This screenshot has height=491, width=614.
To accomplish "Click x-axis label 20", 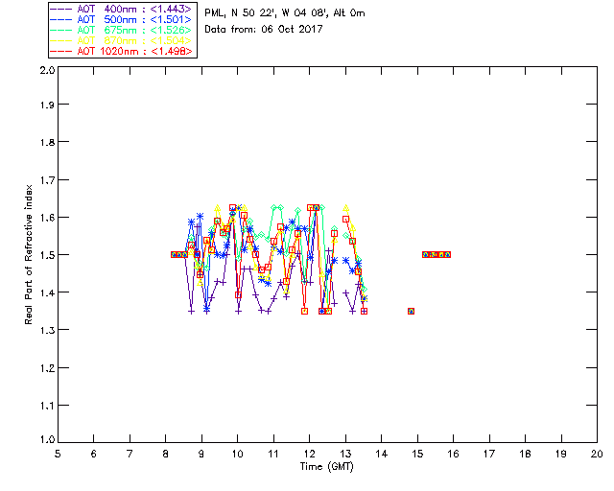I will pyautogui.click(x=597, y=454).
